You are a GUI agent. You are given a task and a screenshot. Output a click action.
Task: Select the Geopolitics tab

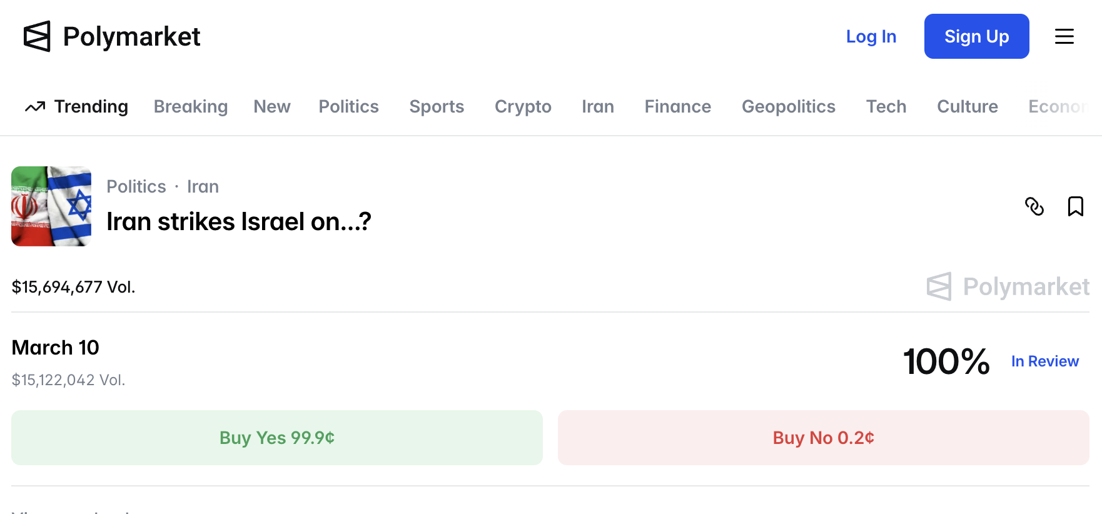tap(788, 107)
